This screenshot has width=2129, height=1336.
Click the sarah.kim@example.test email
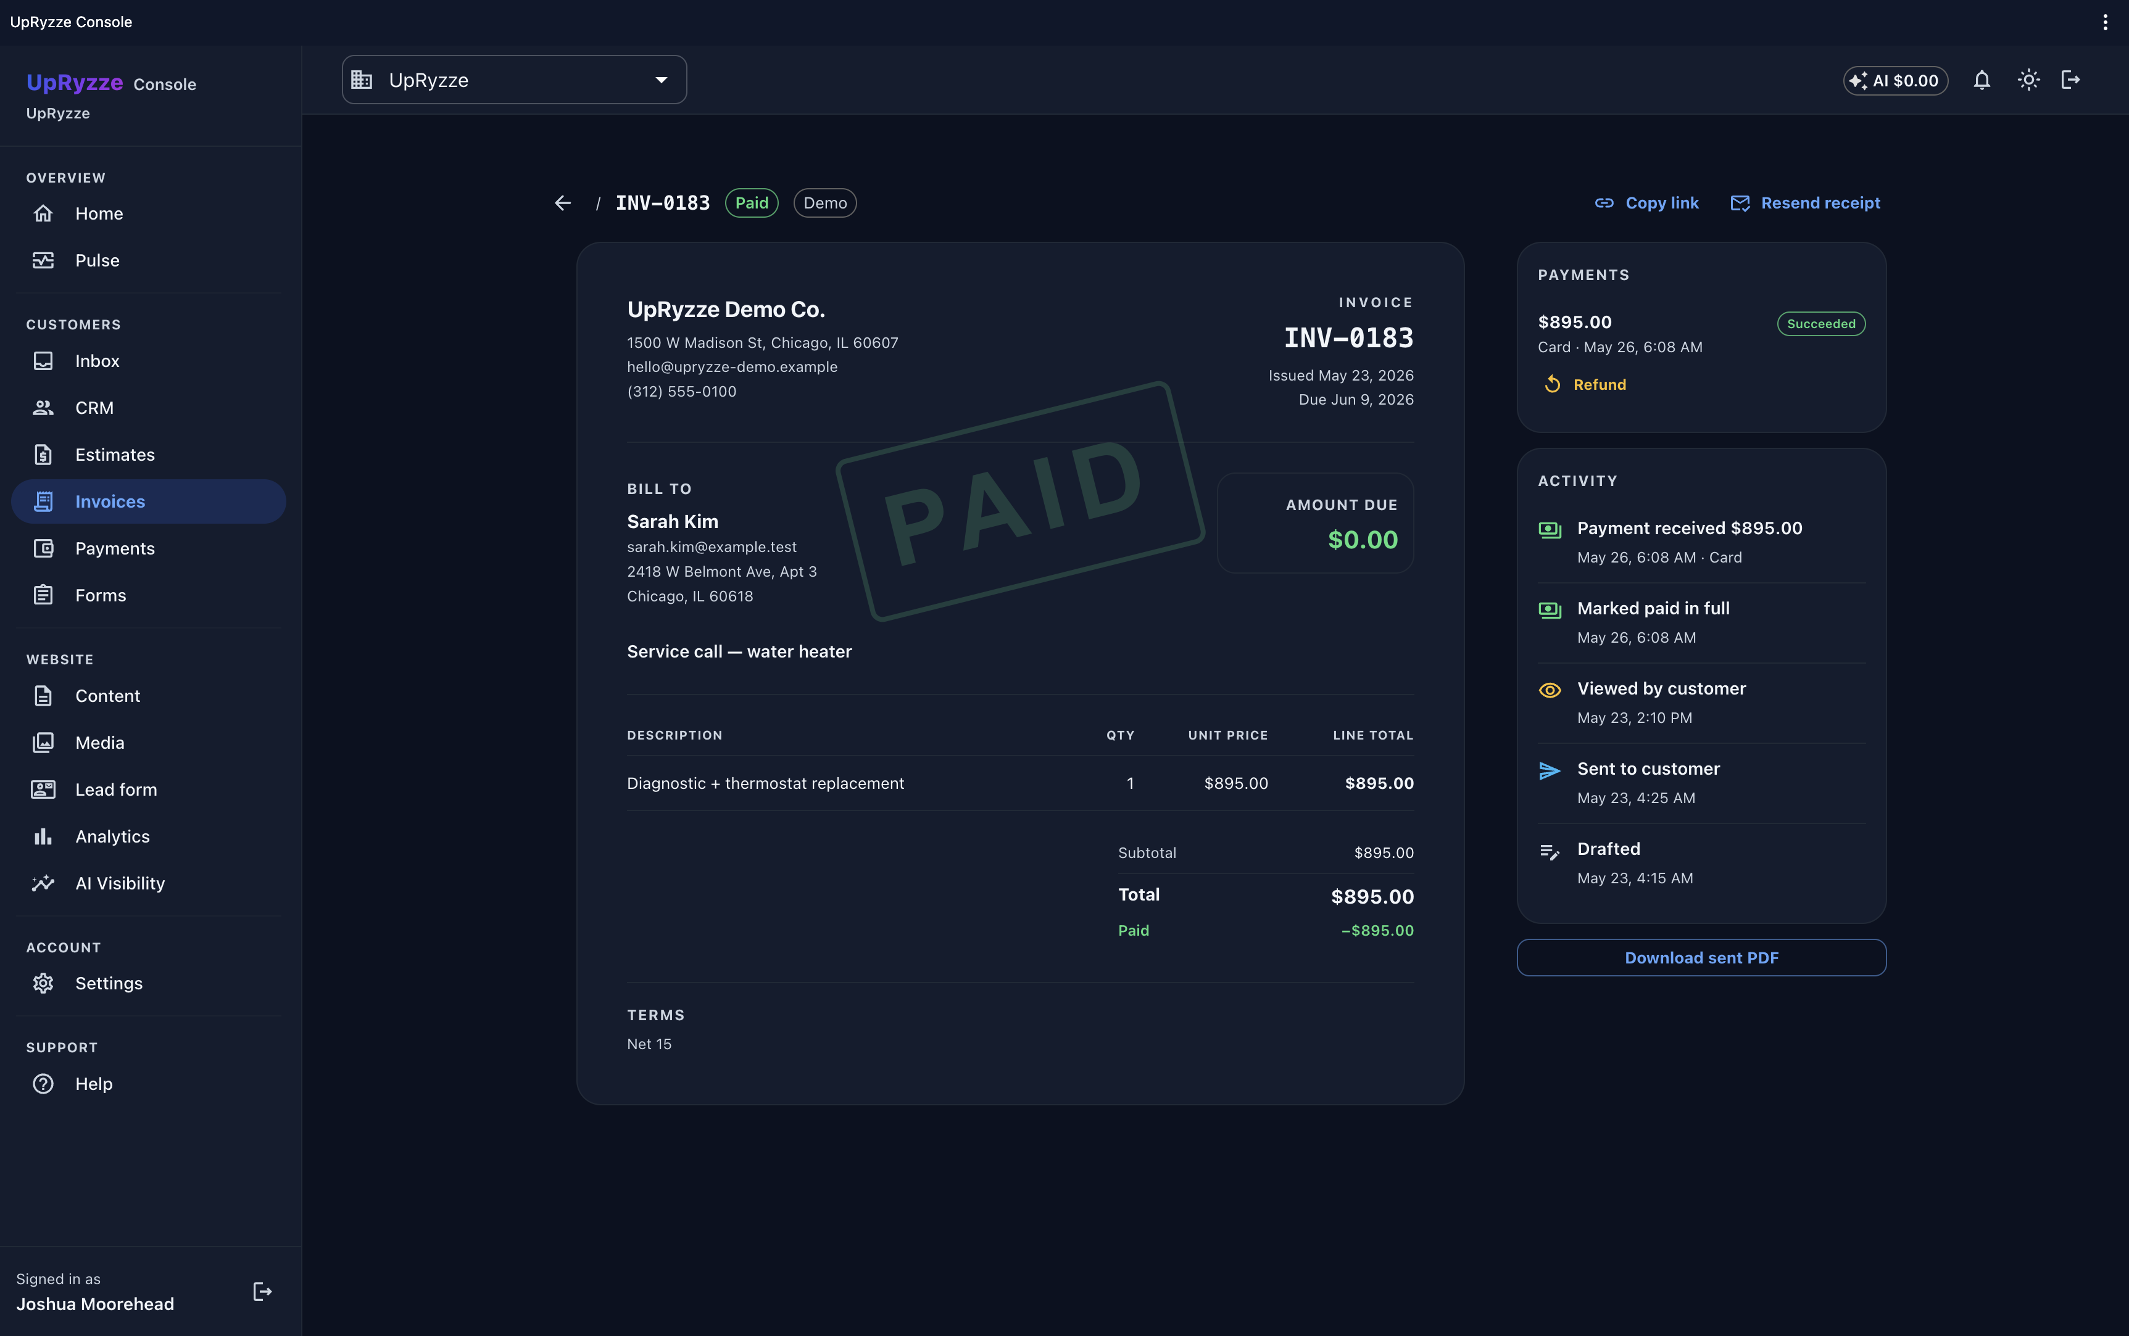(x=712, y=547)
